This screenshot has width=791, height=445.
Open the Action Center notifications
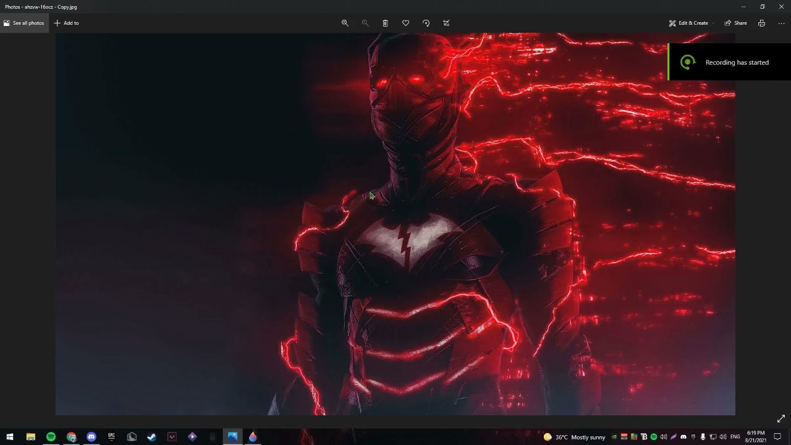pyautogui.click(x=777, y=437)
